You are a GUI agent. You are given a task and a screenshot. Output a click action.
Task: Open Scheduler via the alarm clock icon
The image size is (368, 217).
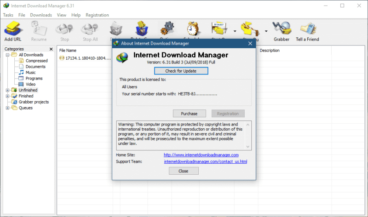tap(193, 29)
